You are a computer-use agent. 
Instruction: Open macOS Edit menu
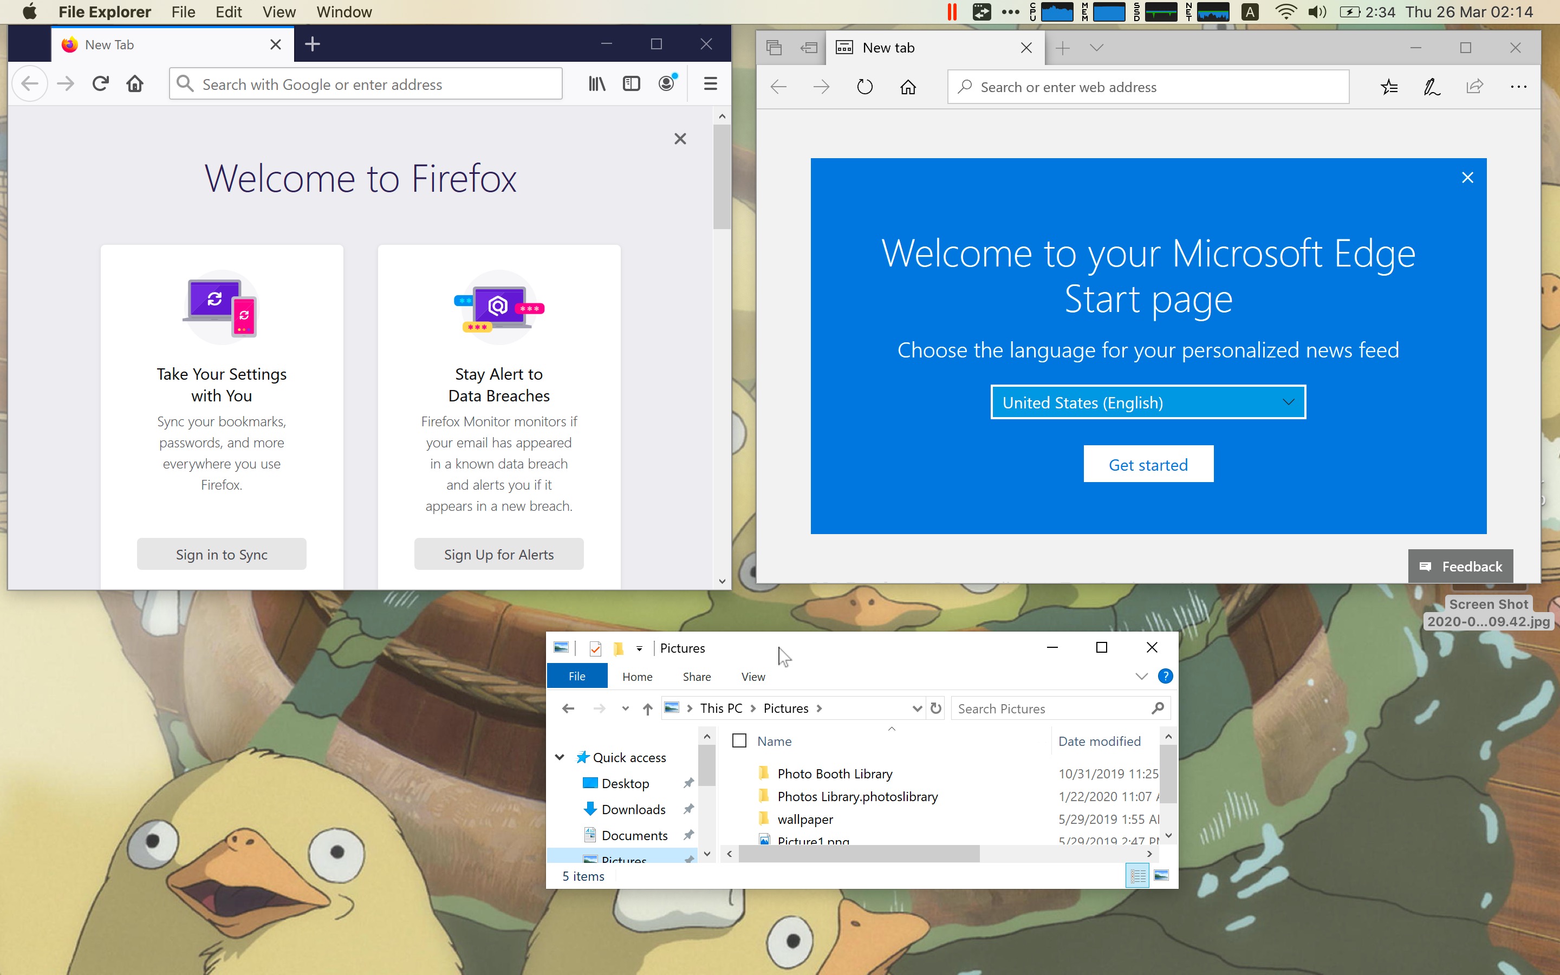pyautogui.click(x=228, y=12)
